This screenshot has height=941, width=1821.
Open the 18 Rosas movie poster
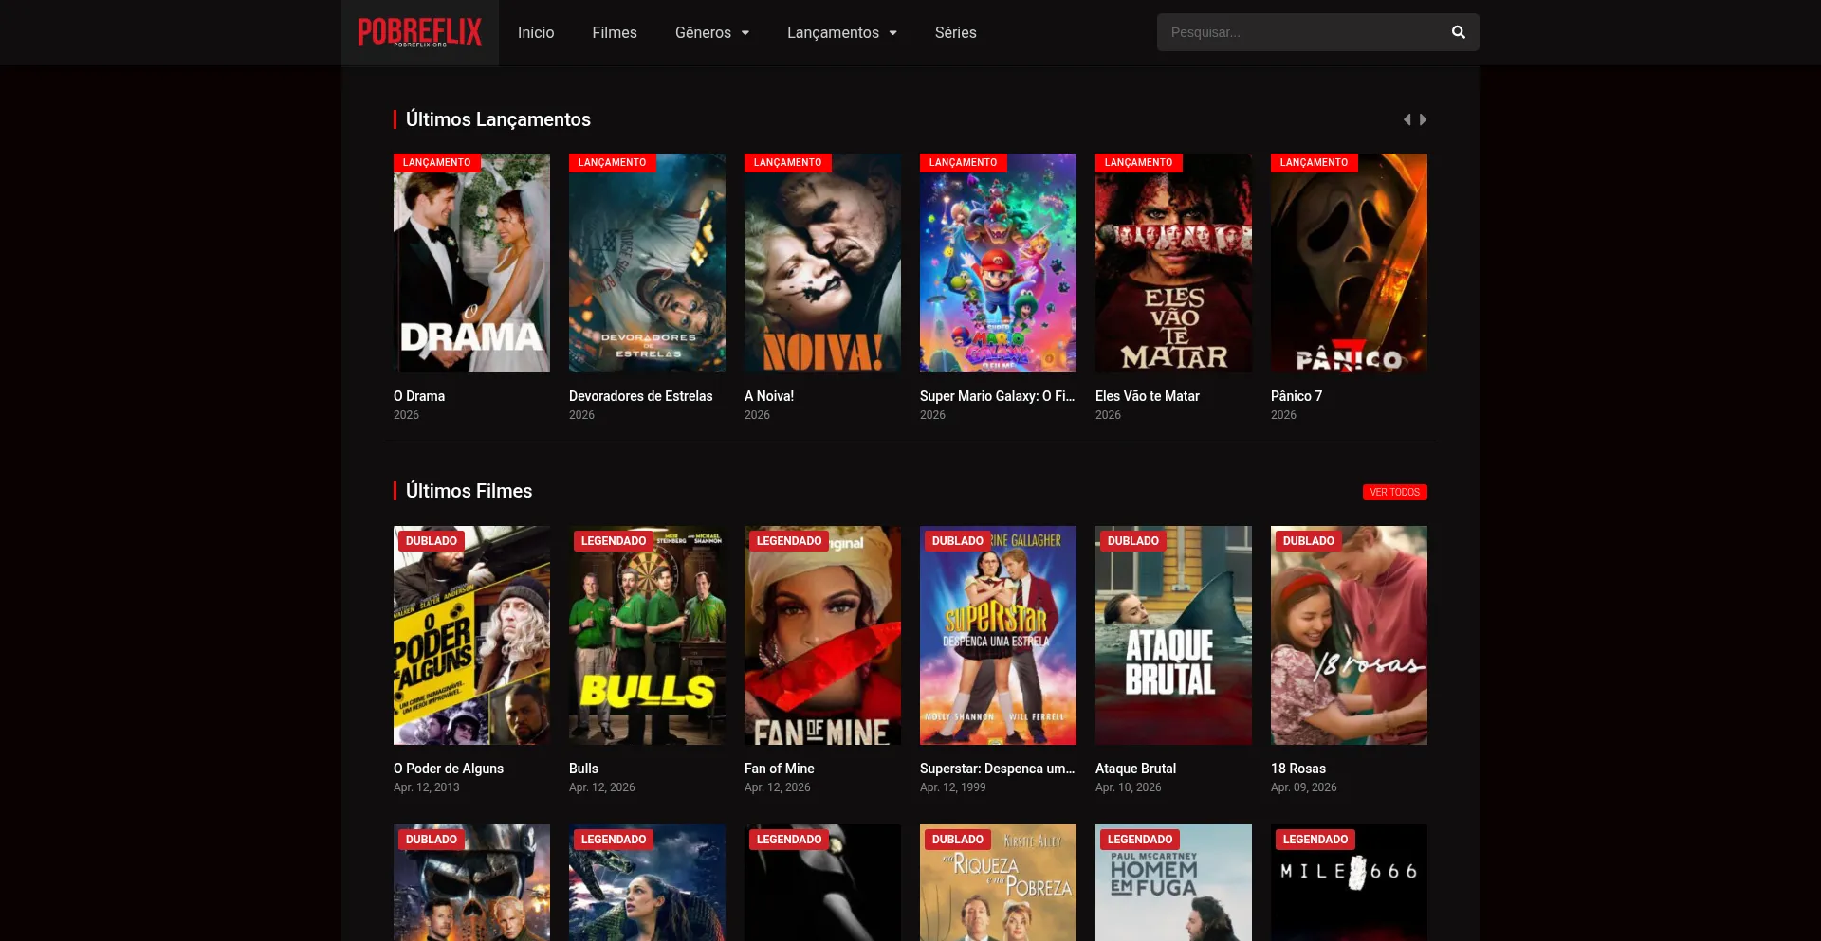click(x=1349, y=635)
